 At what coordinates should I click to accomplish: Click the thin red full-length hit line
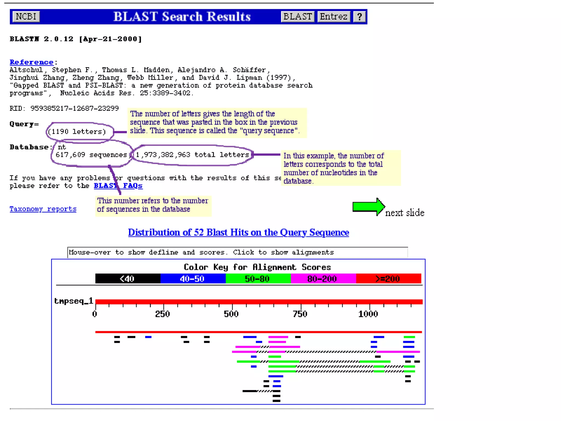[x=259, y=332]
